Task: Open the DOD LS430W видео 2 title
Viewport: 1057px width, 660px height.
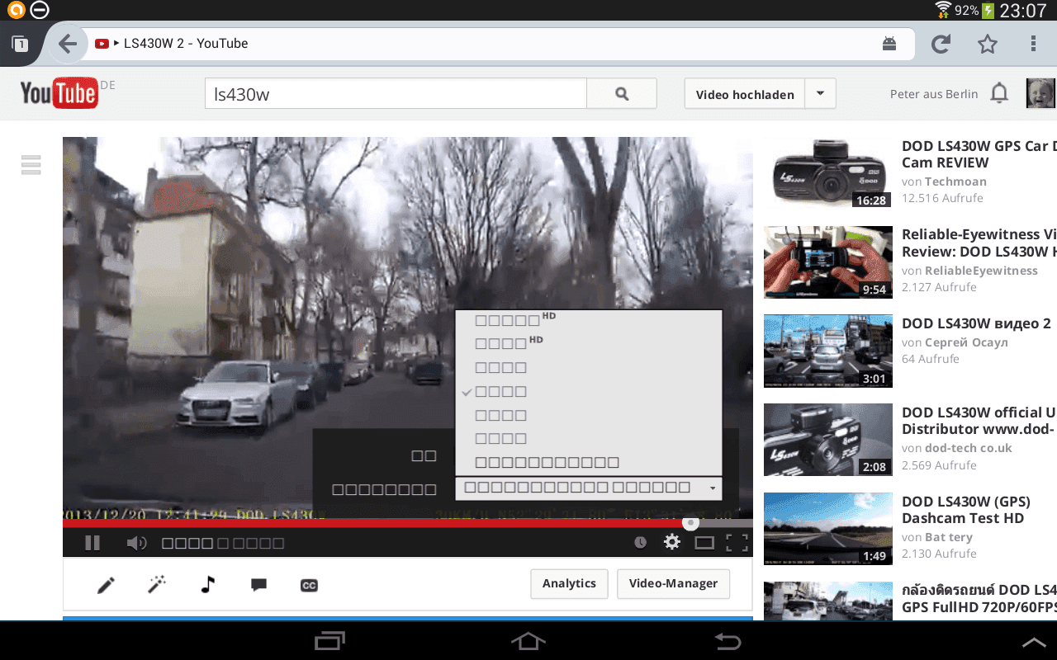Action: (x=976, y=323)
